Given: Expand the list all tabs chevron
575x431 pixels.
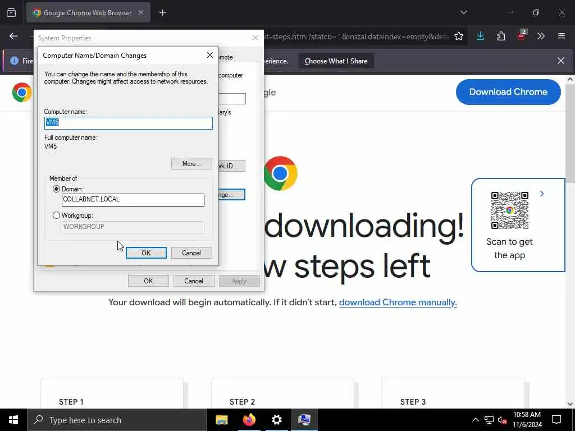Looking at the screenshot, I should [463, 12].
